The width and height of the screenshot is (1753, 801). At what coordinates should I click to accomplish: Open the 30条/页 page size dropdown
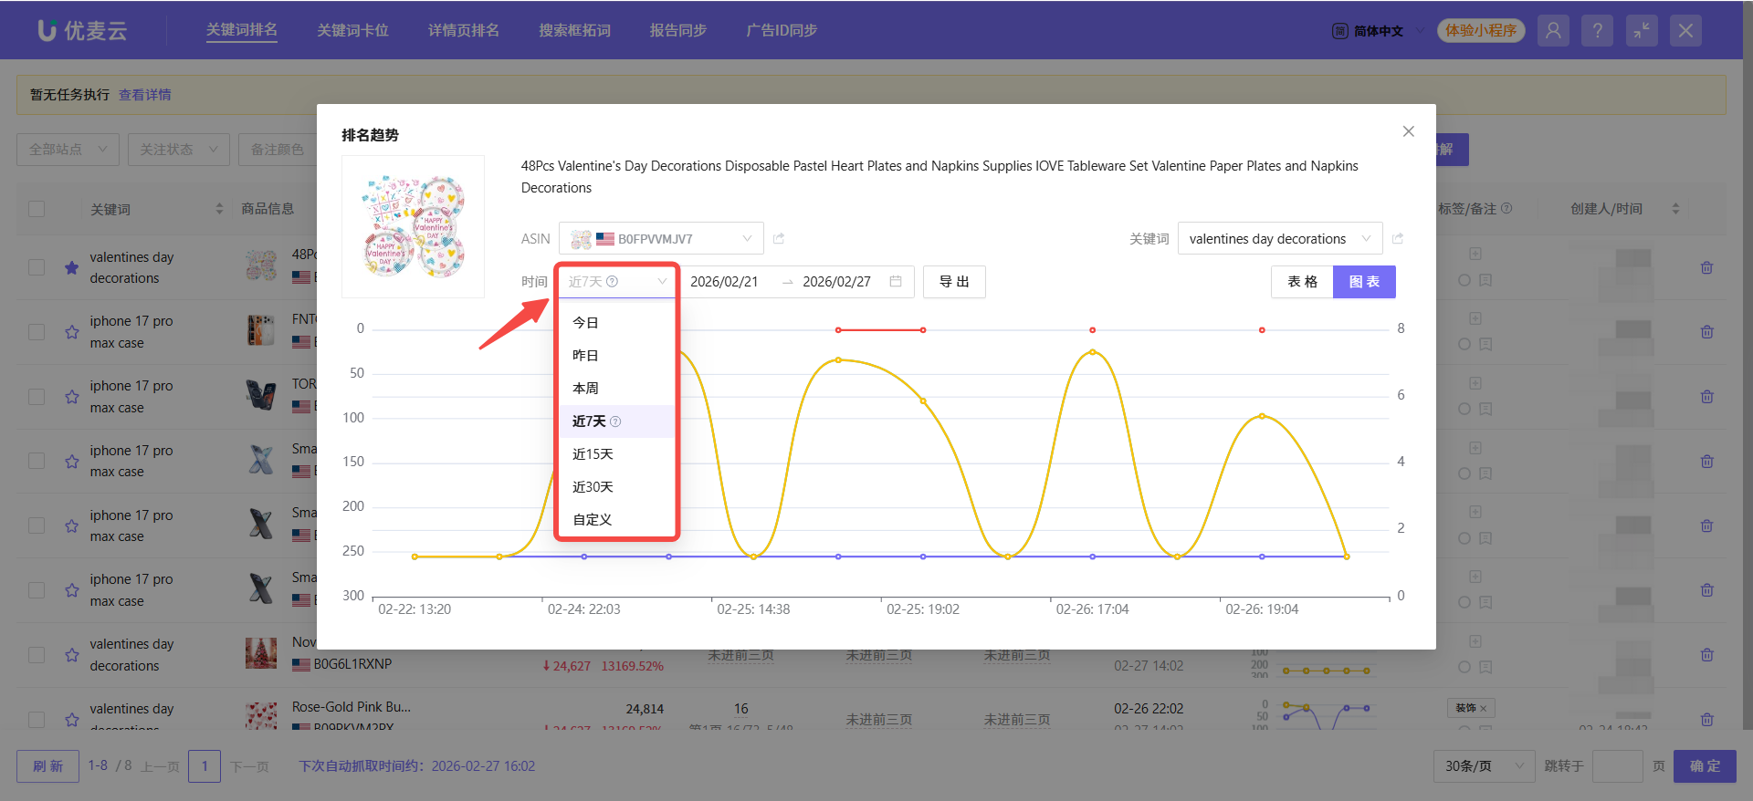[1484, 766]
